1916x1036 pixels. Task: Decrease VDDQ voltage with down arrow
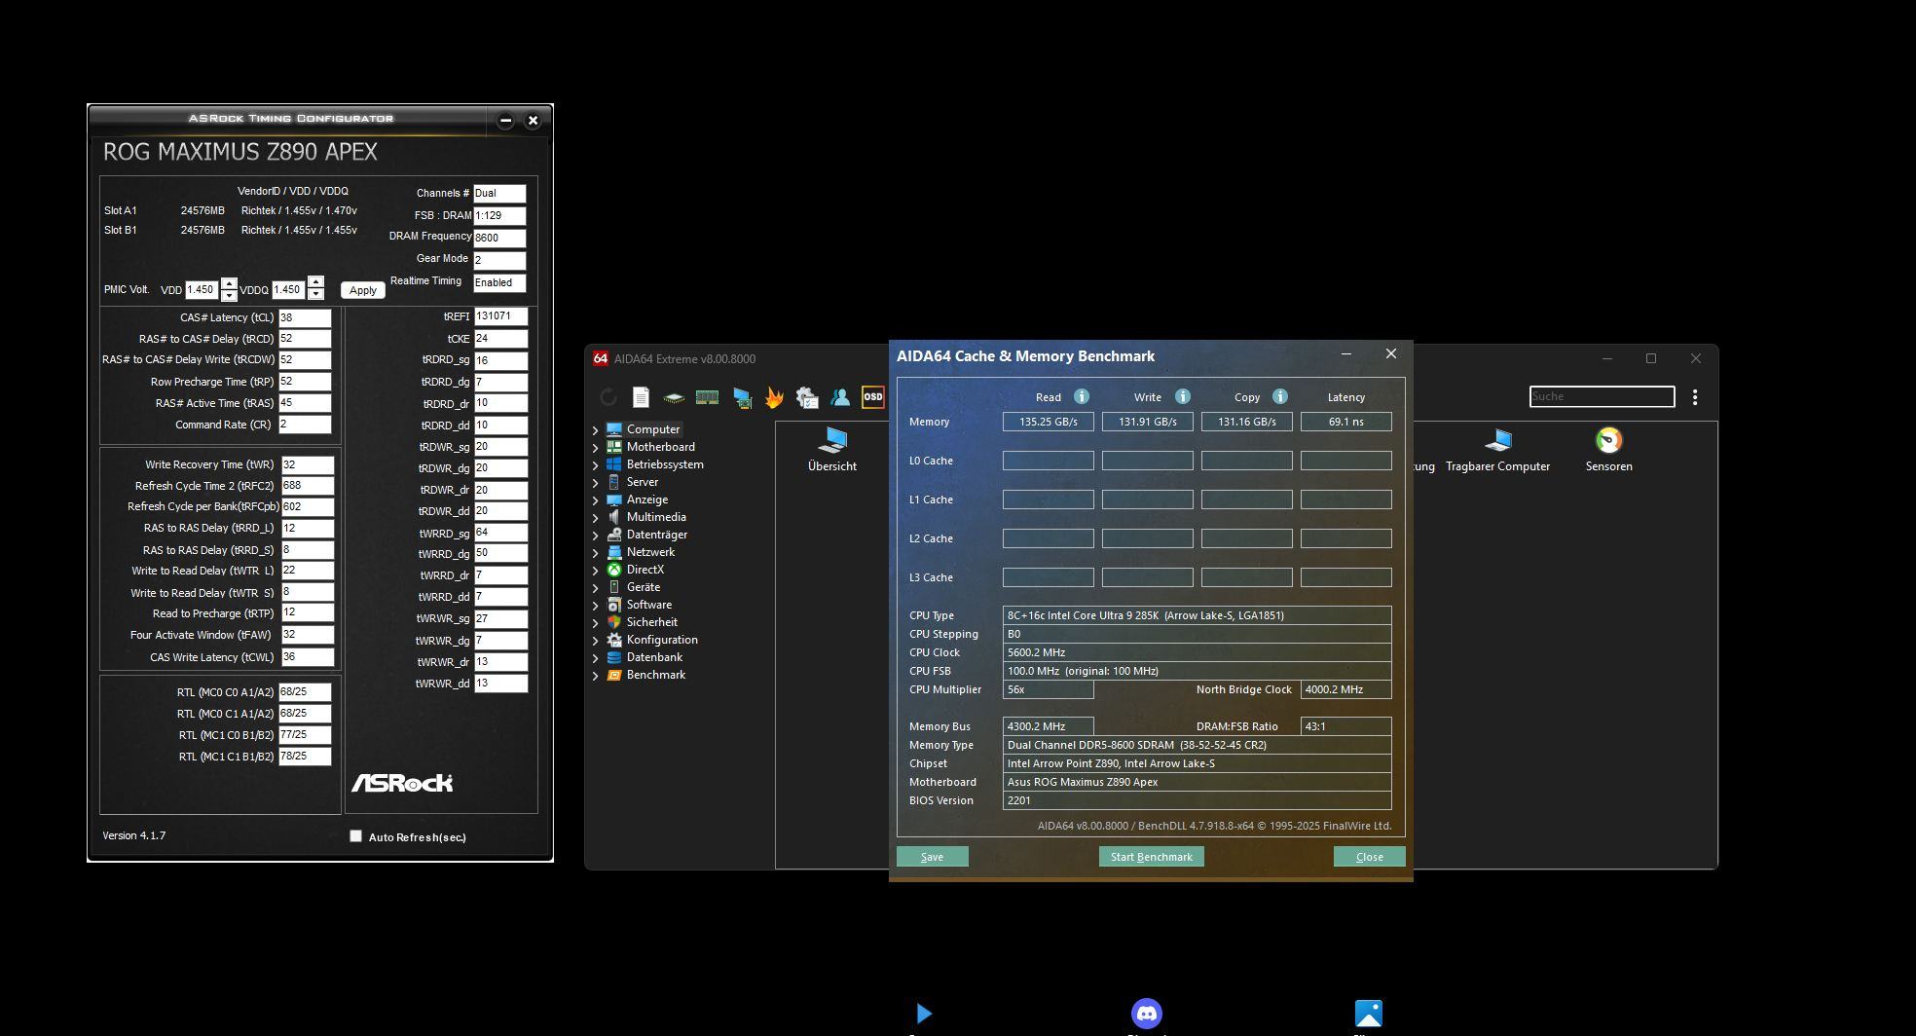(x=315, y=294)
